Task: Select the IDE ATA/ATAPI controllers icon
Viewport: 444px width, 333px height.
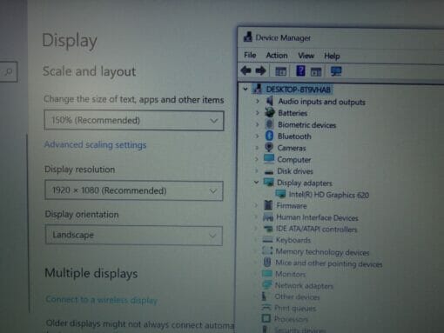Action: (x=268, y=229)
